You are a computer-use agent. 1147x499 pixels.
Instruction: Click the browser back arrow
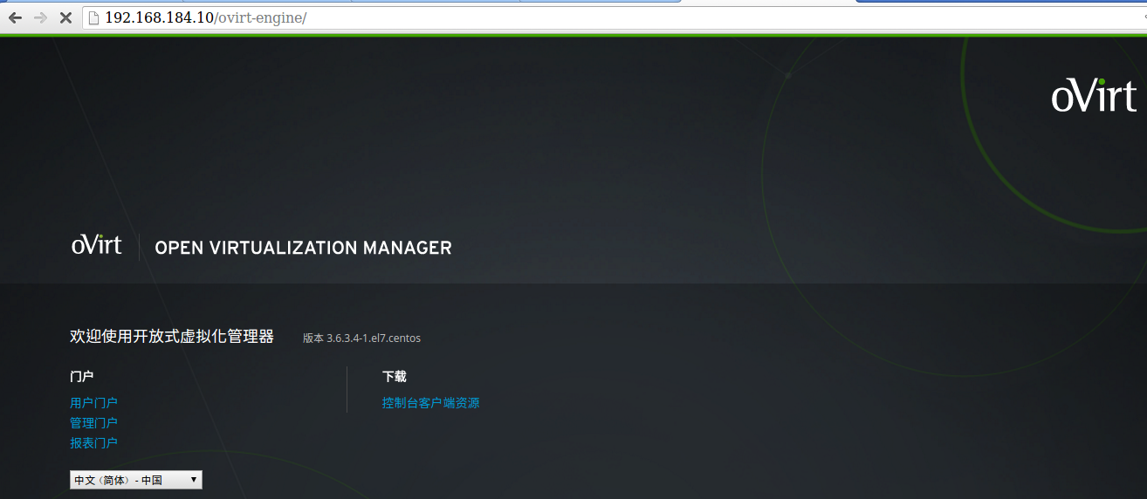[x=15, y=17]
